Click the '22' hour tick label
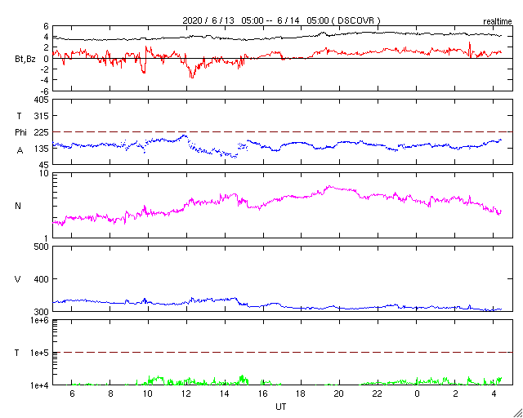The width and height of the screenshot is (523, 418). [378, 394]
